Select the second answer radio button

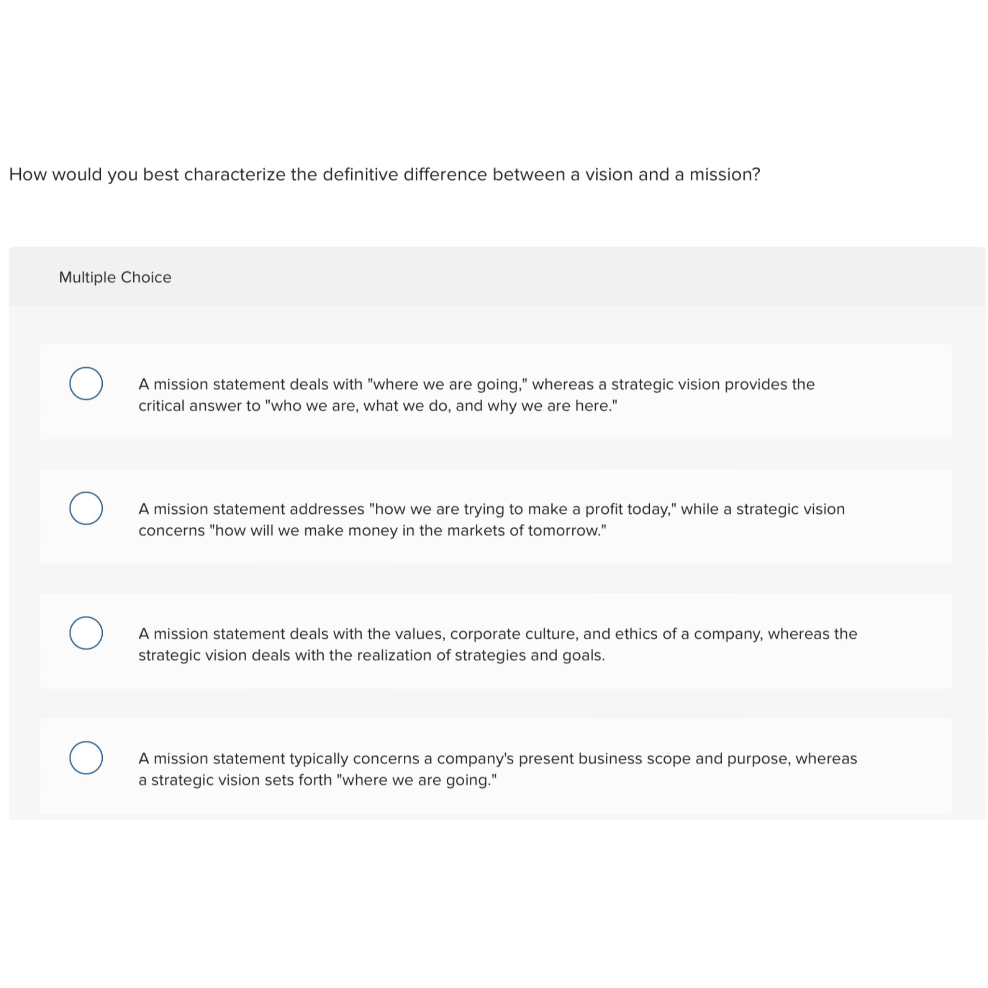point(86,508)
